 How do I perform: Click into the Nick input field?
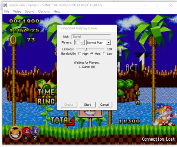(91, 36)
